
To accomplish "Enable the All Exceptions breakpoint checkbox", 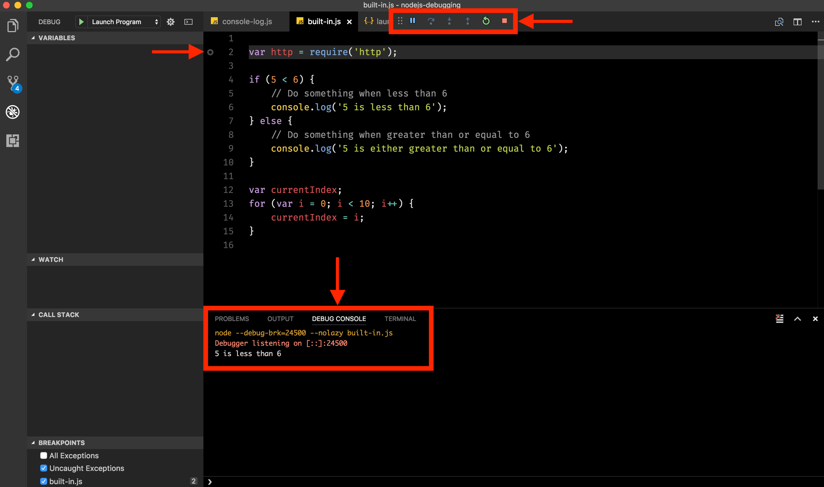I will pyautogui.click(x=44, y=455).
